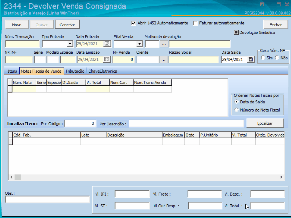Click the Embalagem column header
291x218 pixels.
point(173,135)
